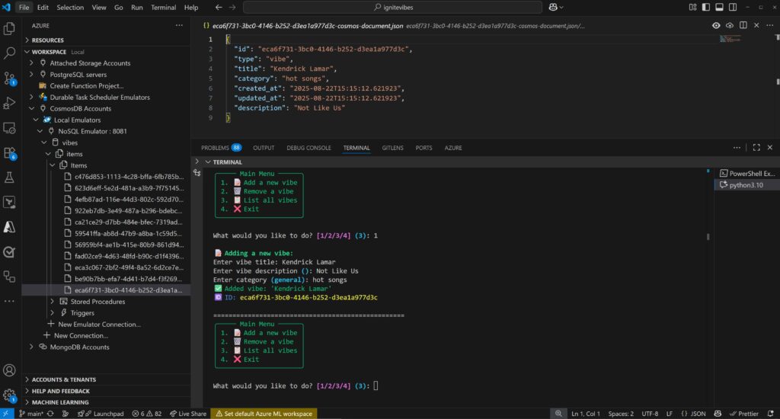Toggle primary side bar visibility
This screenshot has height=419, width=780.
(x=706, y=8)
